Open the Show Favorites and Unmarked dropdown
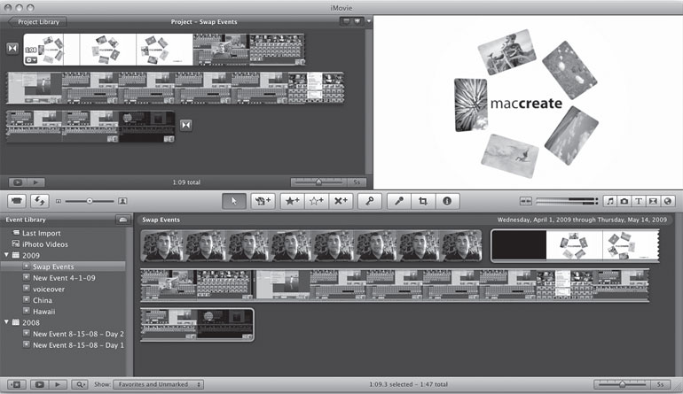683x394 pixels. coord(161,385)
